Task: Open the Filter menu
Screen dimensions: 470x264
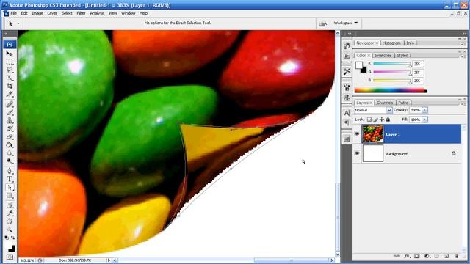Action: pos(81,13)
